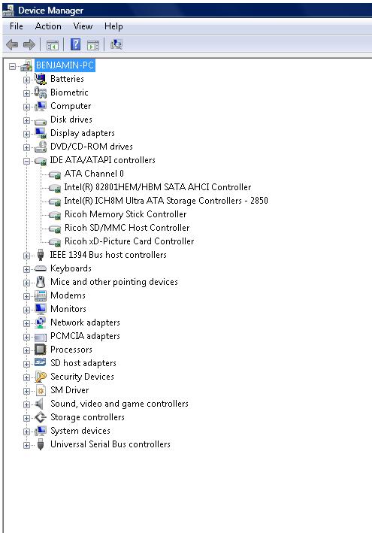The width and height of the screenshot is (372, 533).
Task: Click the Batteries category icon
Action: (41, 79)
